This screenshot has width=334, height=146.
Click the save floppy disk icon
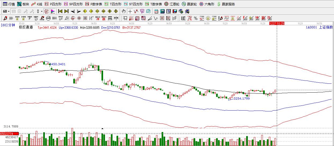click(x=175, y=11)
